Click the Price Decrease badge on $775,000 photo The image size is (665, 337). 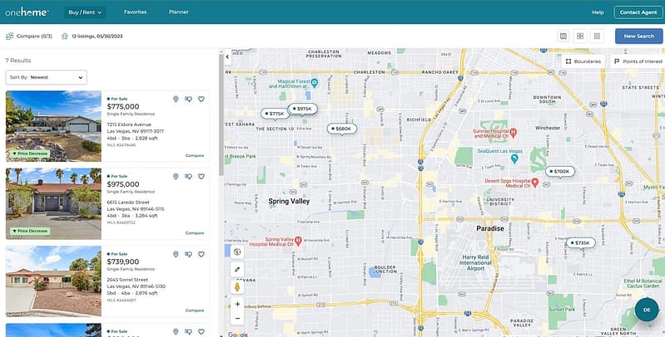click(x=30, y=154)
